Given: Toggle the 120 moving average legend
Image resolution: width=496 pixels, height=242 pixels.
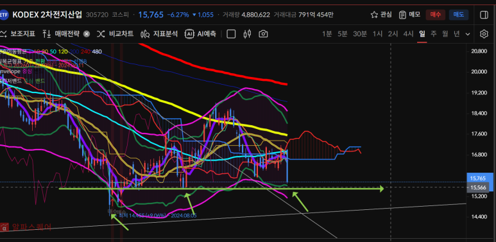Looking at the screenshot, I should coord(63,51).
